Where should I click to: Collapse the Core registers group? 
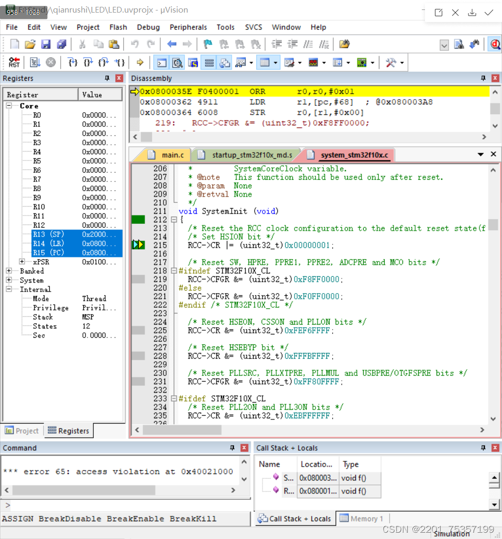9,106
